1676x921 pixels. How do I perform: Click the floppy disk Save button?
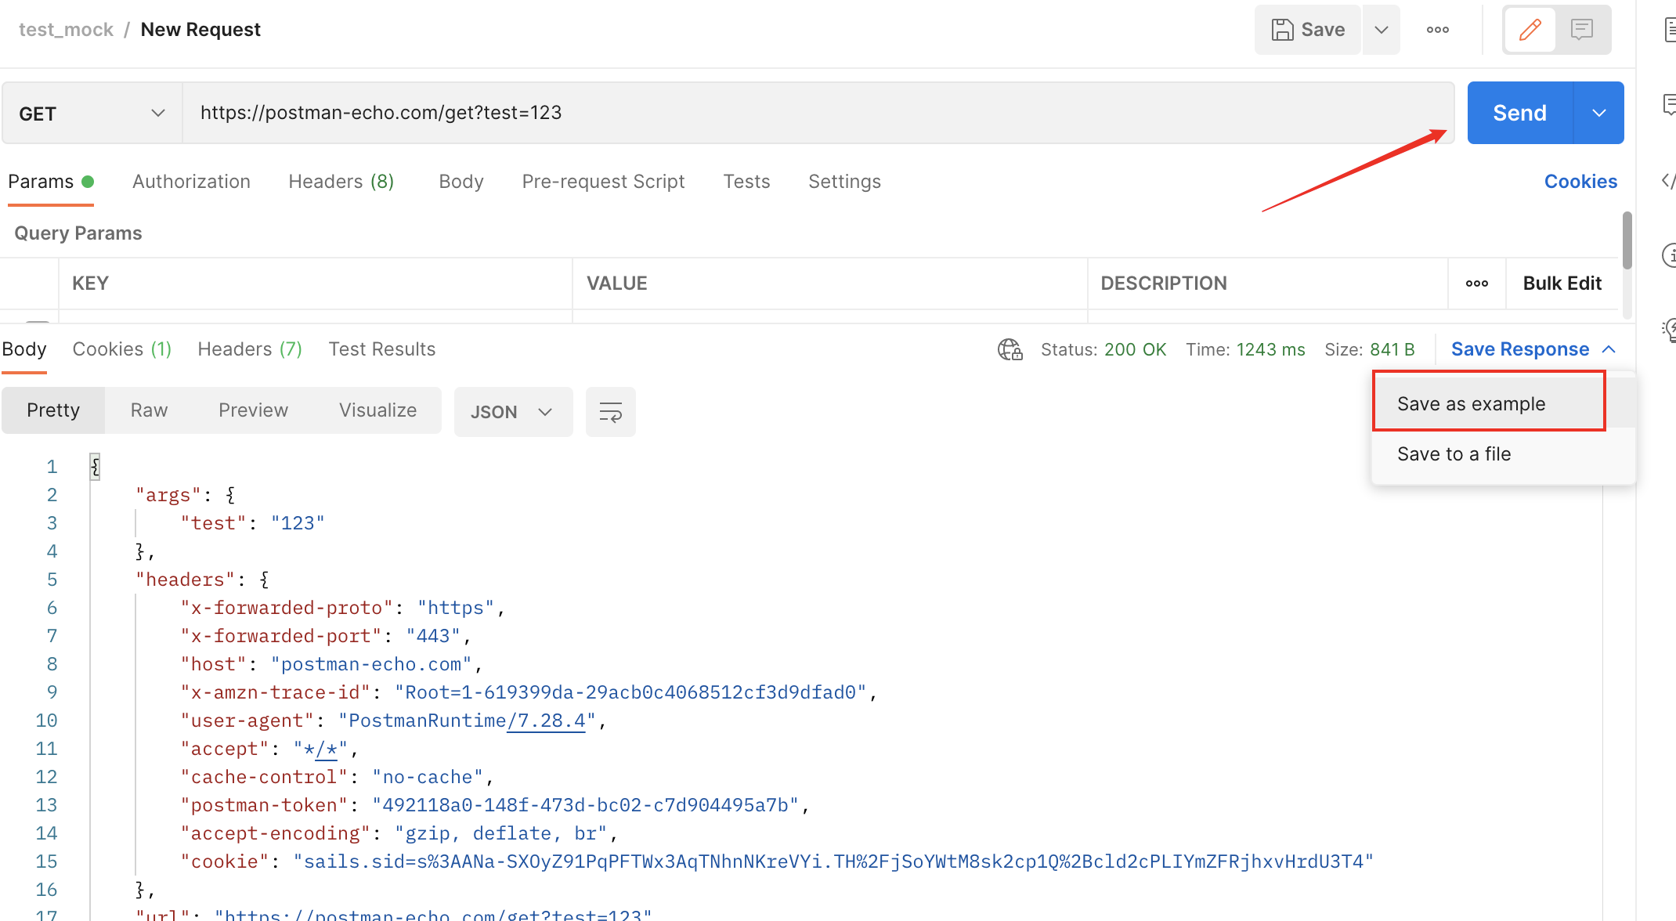pos(1308,30)
